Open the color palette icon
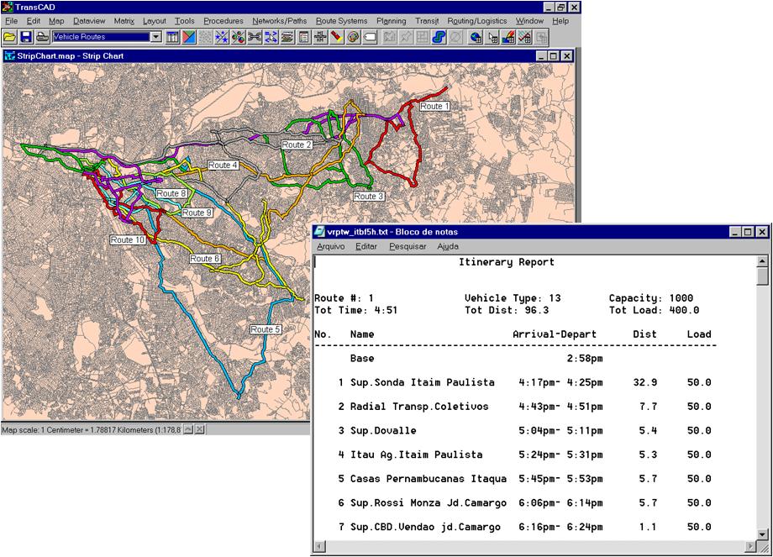Screen dimensions: 773x557 [x=353, y=37]
